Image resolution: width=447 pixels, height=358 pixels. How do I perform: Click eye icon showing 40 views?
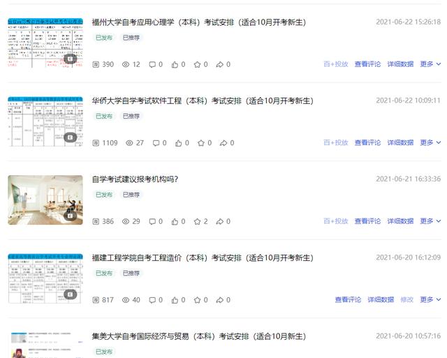[x=126, y=300]
